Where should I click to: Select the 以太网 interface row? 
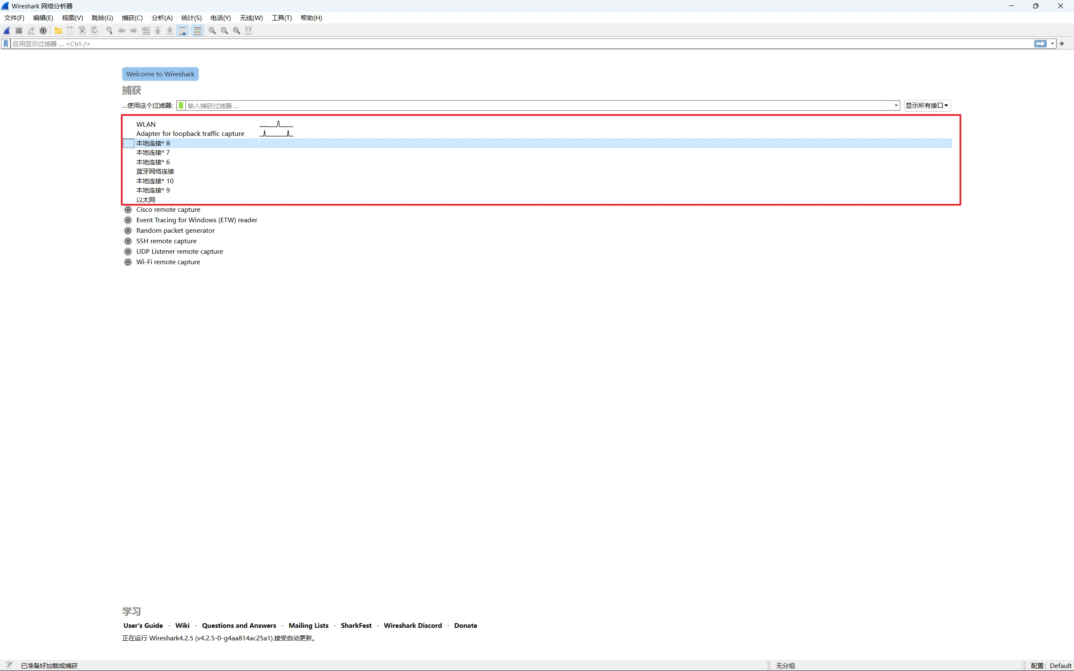[537, 200]
